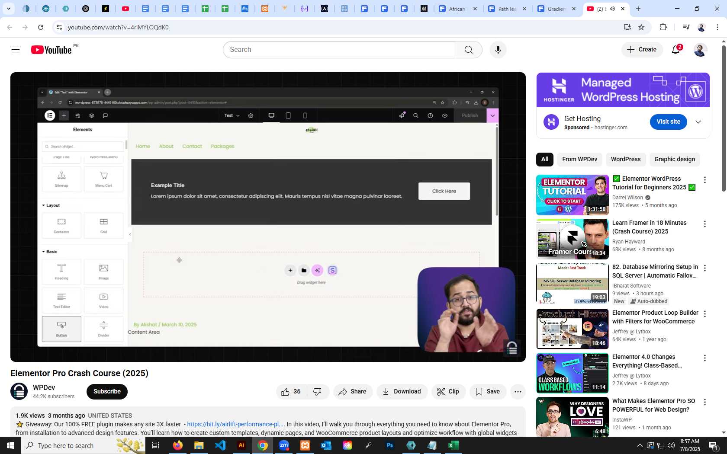The image size is (727, 454).
Task: Open options for Learn Framer video
Action: pos(705,224)
